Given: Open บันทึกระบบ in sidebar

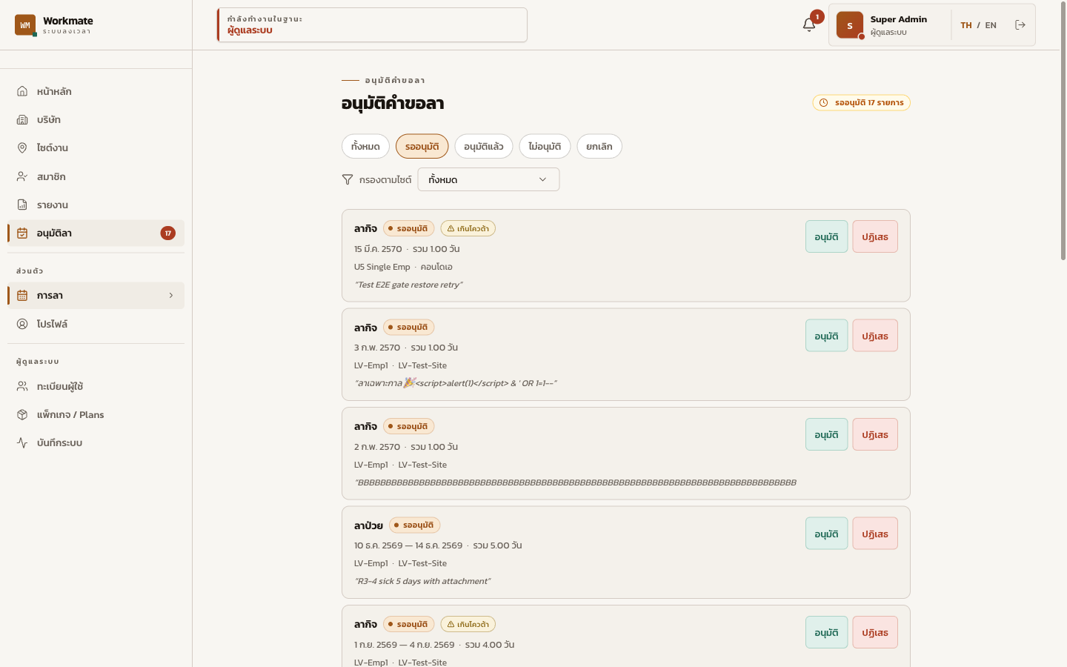Looking at the screenshot, I should [96, 442].
